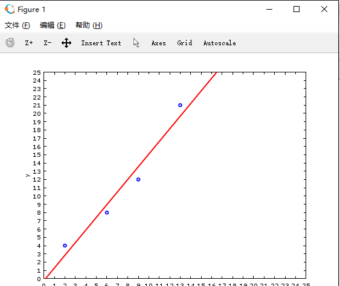Select the Z- zoom out tool
Viewport: 340px width, 286px height.
pyautogui.click(x=48, y=43)
